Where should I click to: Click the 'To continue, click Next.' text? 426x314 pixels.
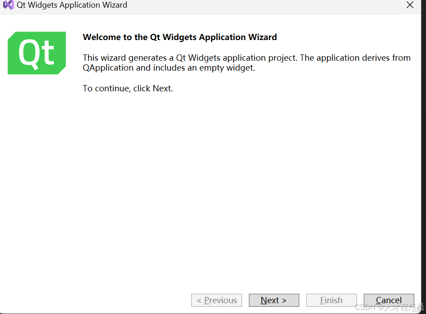point(128,89)
